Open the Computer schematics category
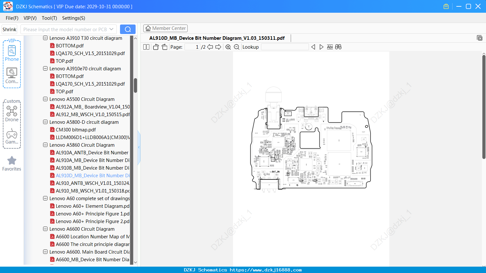The width and height of the screenshot is (486, 273). (x=12, y=76)
